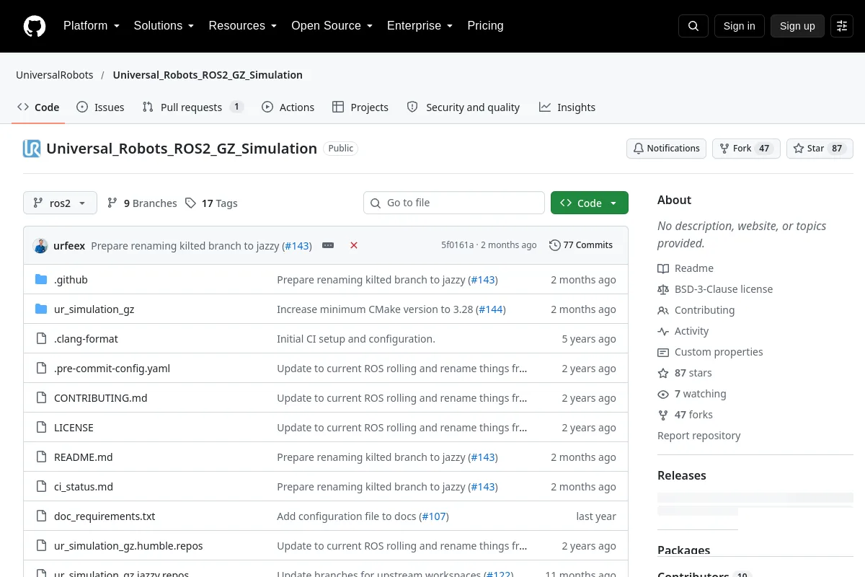Open the Resources dropdown menu

[243, 26]
